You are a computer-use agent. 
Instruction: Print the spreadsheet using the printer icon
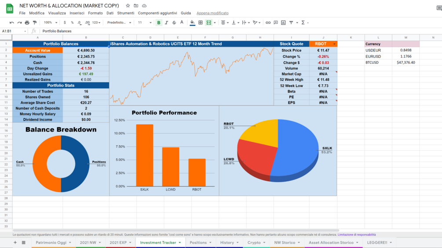click(27, 22)
